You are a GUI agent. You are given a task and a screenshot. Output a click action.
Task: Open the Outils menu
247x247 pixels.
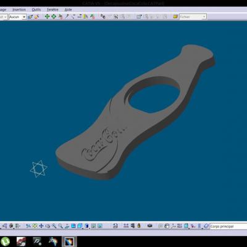pos(36,9)
